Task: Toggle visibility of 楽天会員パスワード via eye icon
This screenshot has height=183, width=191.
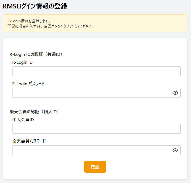Action: click(175, 150)
